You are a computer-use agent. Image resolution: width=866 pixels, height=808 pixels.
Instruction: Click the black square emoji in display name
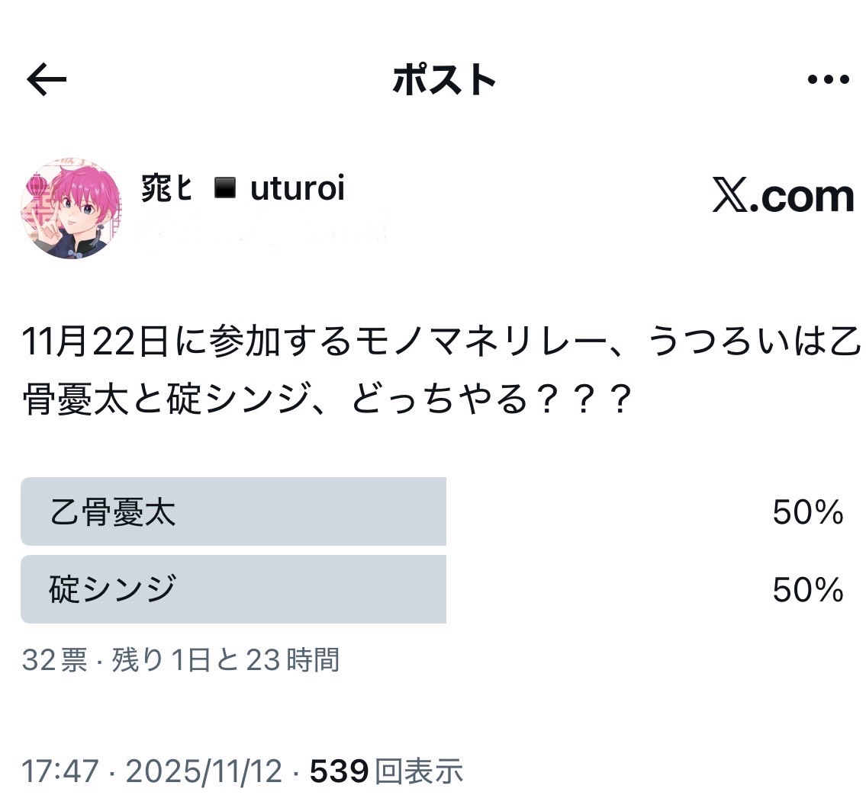[x=224, y=188]
